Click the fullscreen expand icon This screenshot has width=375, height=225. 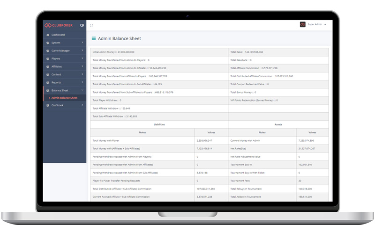pyautogui.click(x=91, y=25)
